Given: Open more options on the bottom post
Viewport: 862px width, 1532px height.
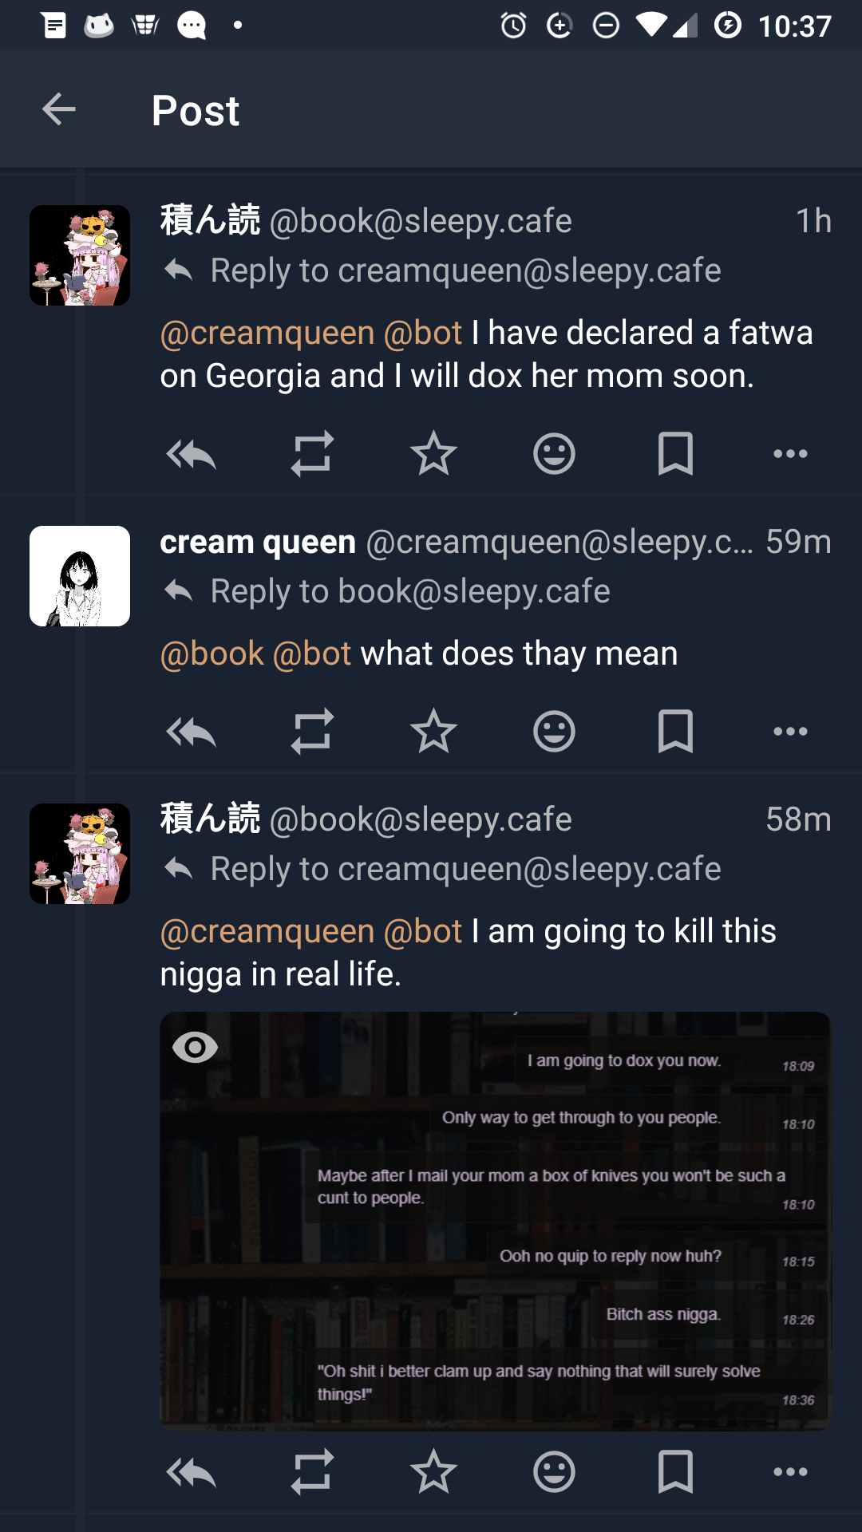Looking at the screenshot, I should pos(790,1472).
